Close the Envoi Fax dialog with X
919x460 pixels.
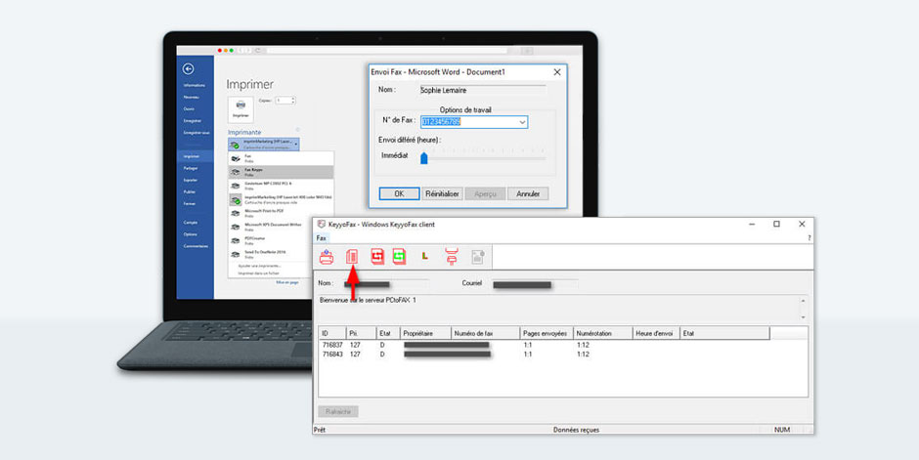click(x=557, y=72)
